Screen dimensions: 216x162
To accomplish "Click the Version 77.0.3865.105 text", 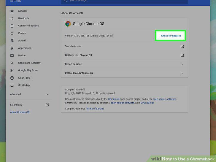I will [x=89, y=36].
